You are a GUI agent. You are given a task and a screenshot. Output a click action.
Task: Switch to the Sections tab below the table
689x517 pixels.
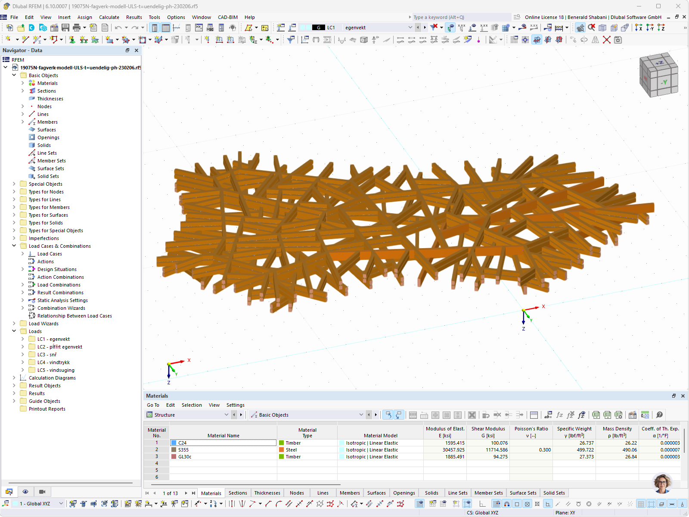pyautogui.click(x=238, y=492)
